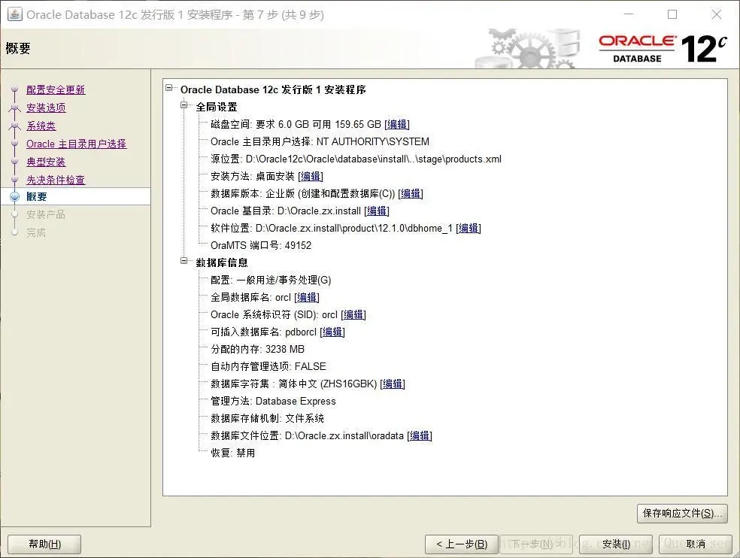The width and height of the screenshot is (740, 558).
Task: Go to the 系统类 step
Action: 41,126
